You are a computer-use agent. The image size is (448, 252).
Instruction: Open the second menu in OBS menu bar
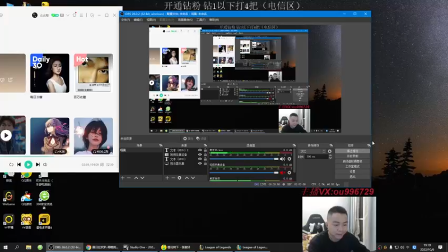click(138, 20)
